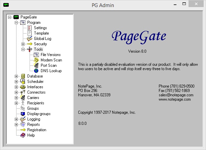Collapse the Program tree branch

(x=16, y=22)
